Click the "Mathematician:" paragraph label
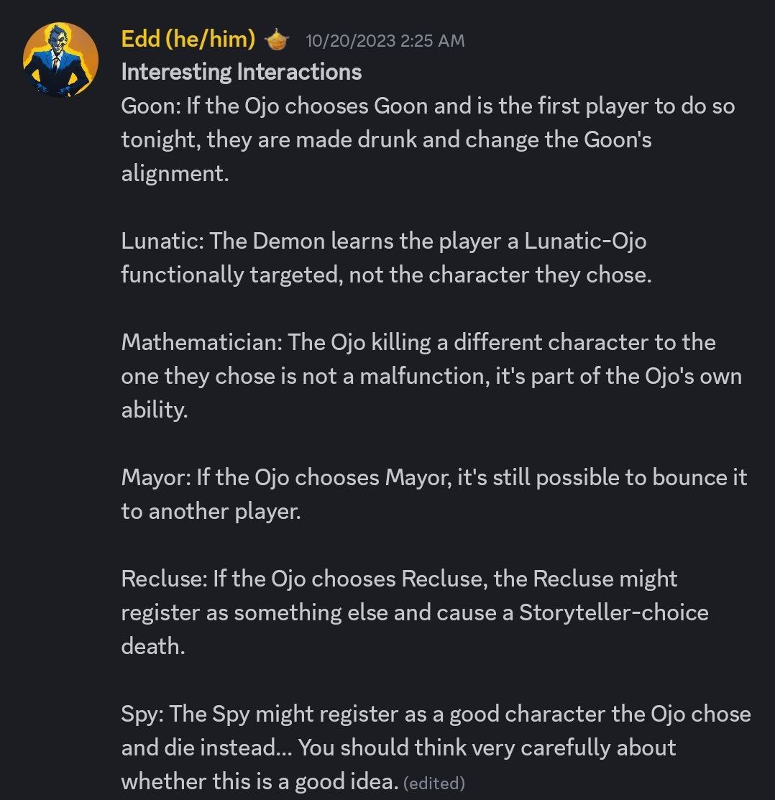This screenshot has width=775, height=800. [201, 342]
